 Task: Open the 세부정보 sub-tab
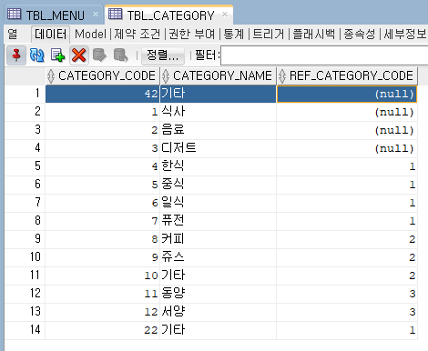click(x=405, y=34)
